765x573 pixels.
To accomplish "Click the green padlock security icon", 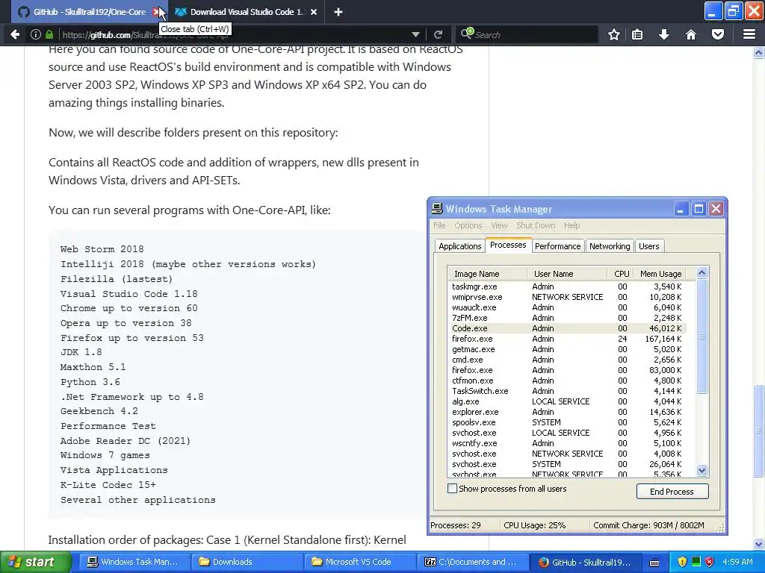I will coord(49,34).
